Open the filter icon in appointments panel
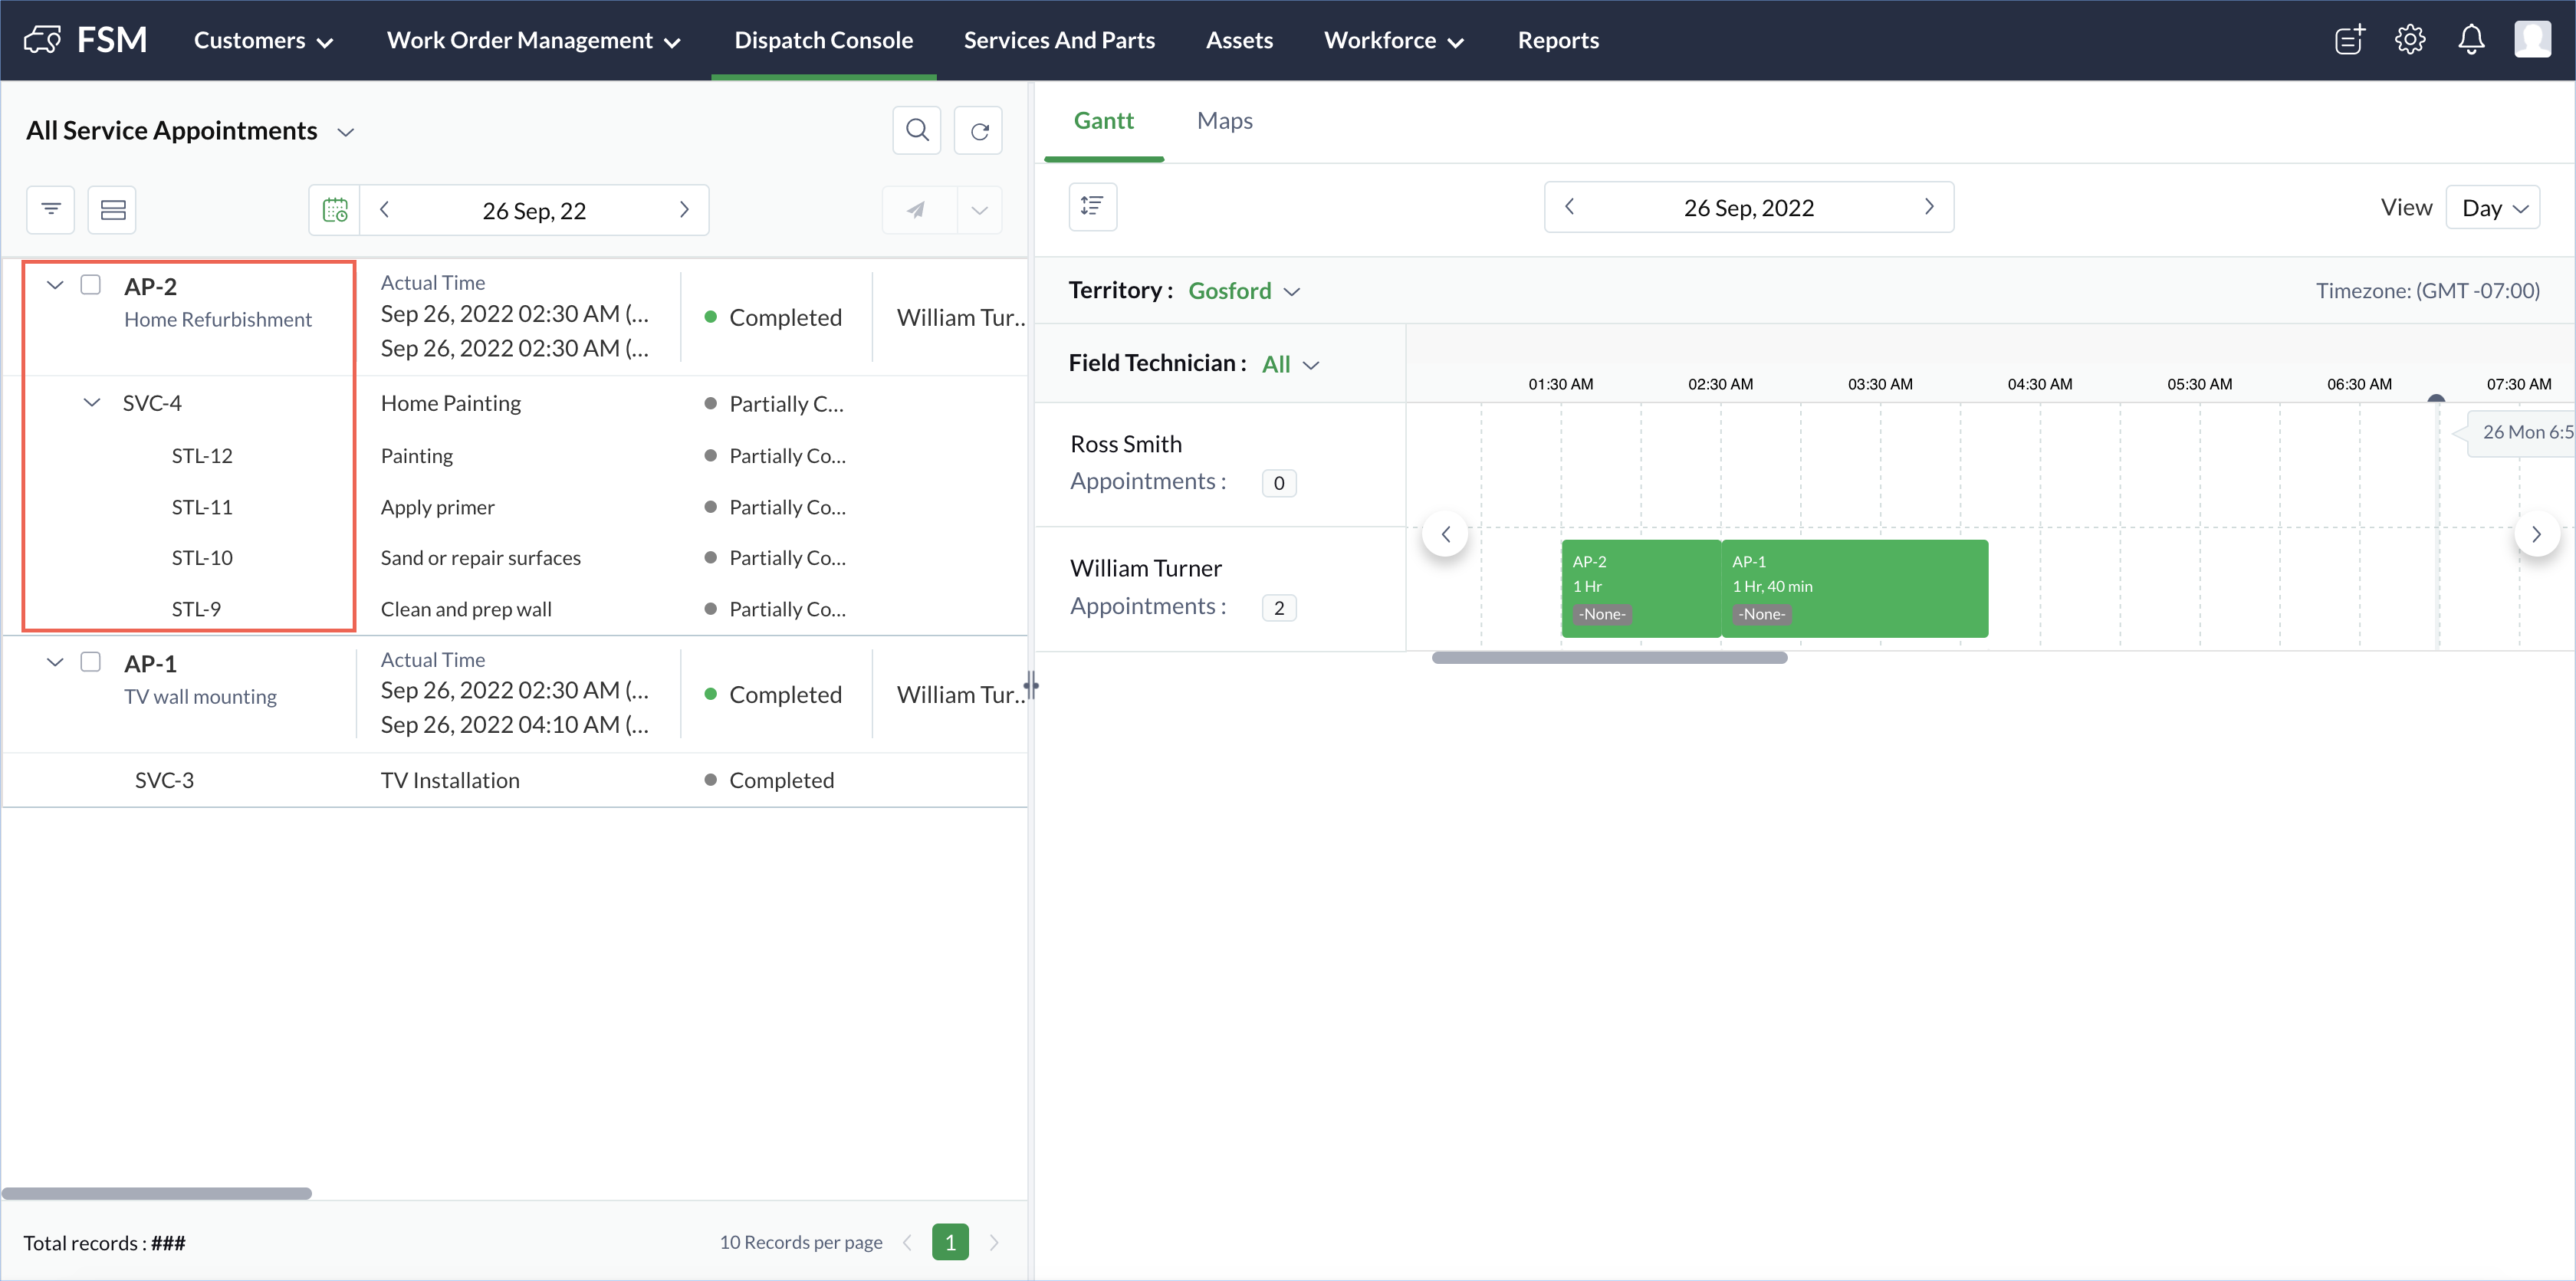Screen dimensions: 2576x1281 [x=50, y=209]
